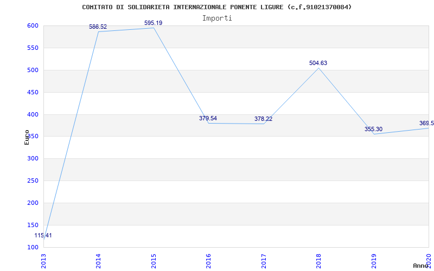This screenshot has width=434, height=271.
Task: Click the 550 y-axis value
Action: coord(33,48)
